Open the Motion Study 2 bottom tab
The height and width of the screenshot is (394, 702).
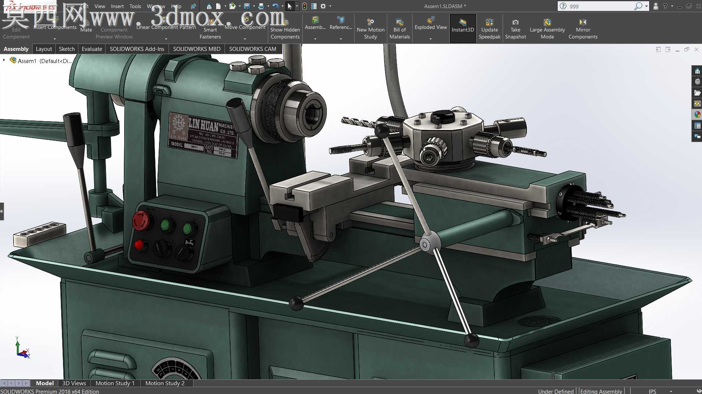point(165,383)
